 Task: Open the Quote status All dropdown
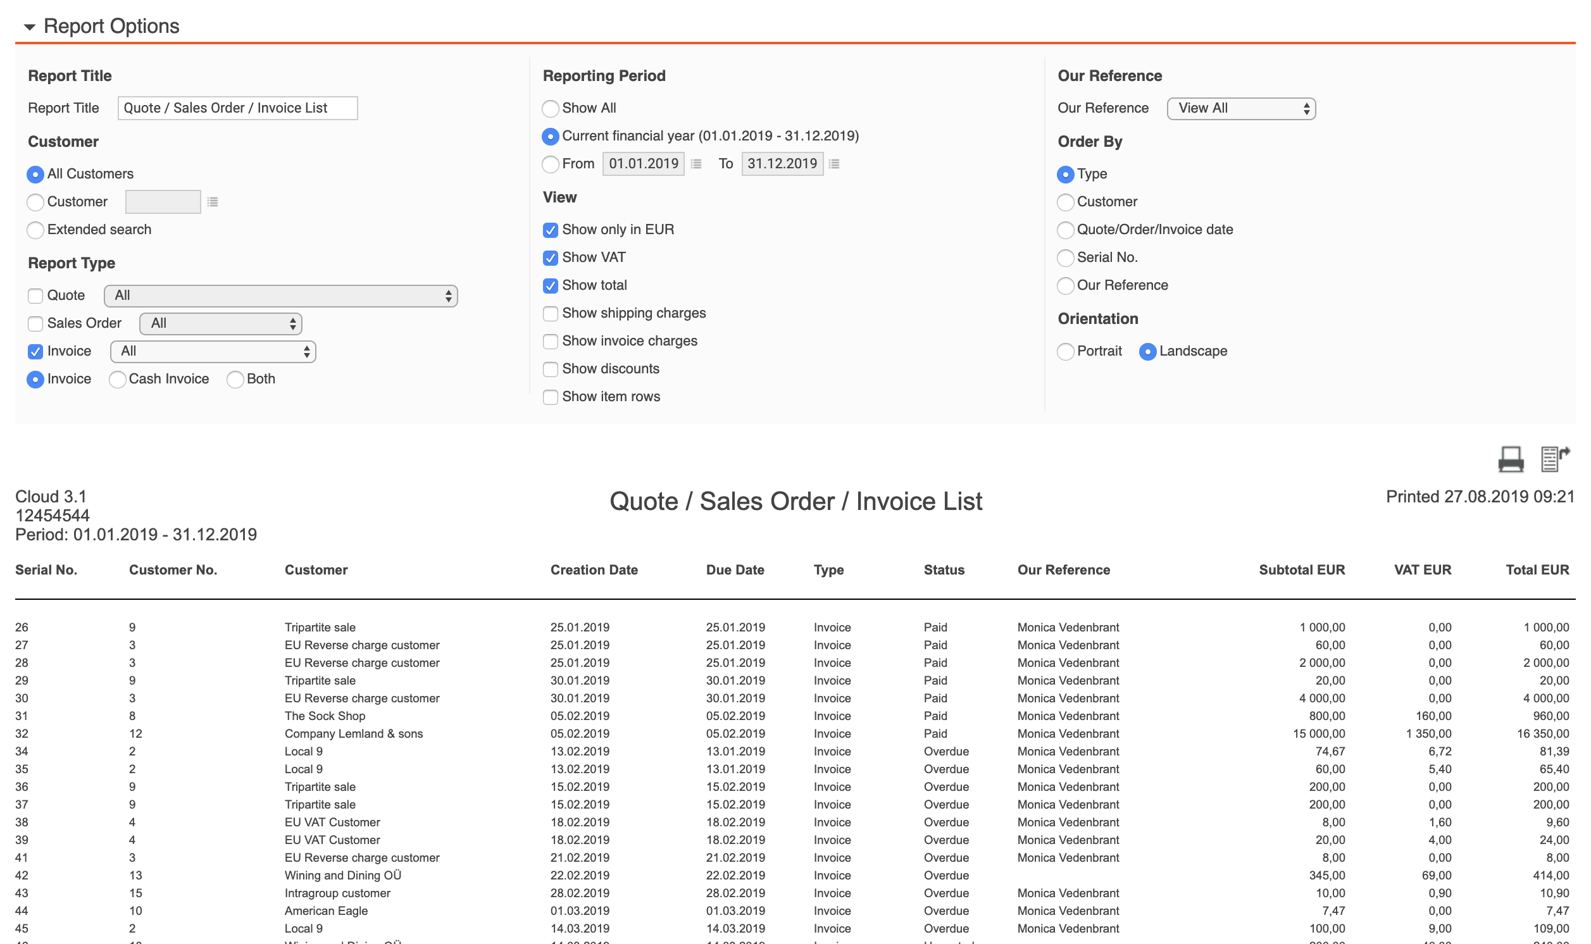(280, 296)
